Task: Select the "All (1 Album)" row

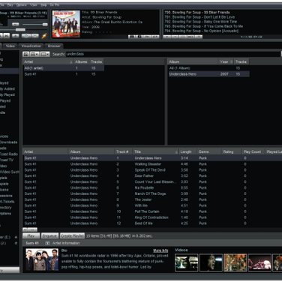Action: click(208, 68)
